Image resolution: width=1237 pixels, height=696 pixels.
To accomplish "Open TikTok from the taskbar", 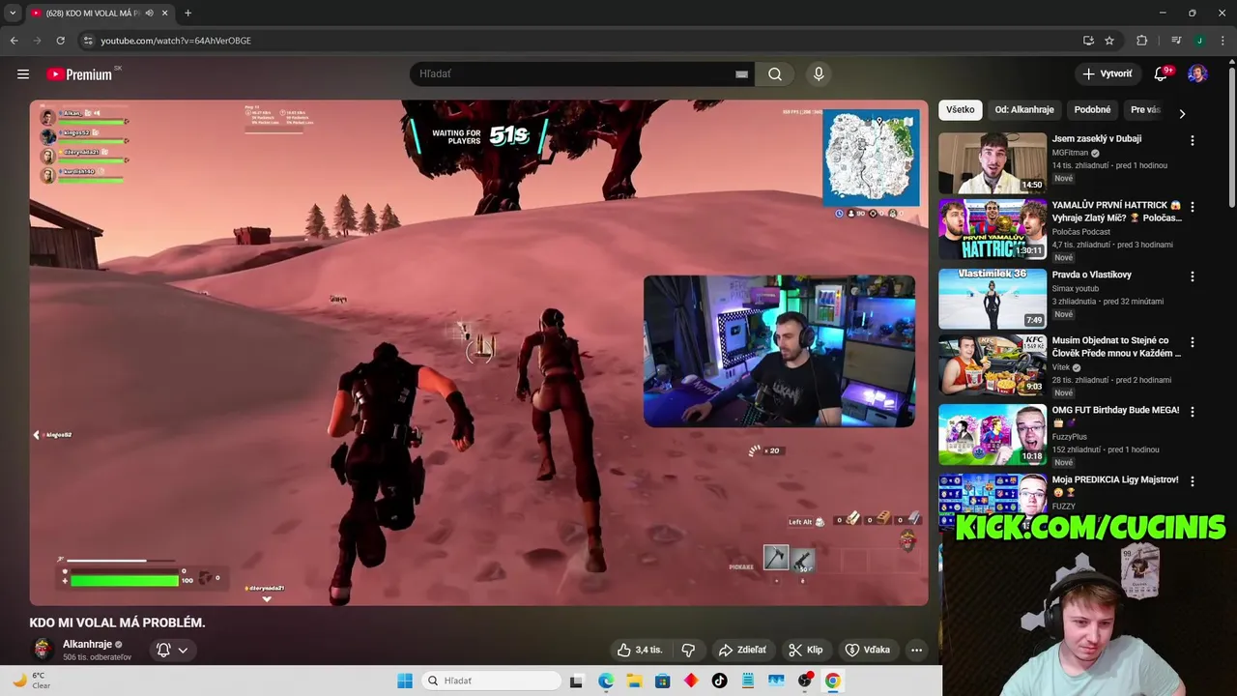I will tap(719, 681).
